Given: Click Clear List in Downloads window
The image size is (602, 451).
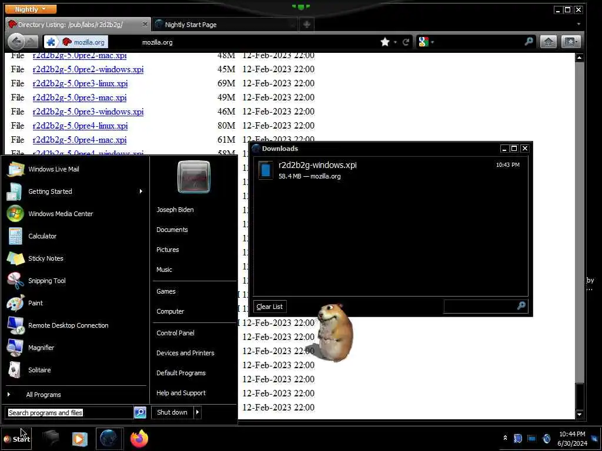Looking at the screenshot, I should click(x=269, y=307).
